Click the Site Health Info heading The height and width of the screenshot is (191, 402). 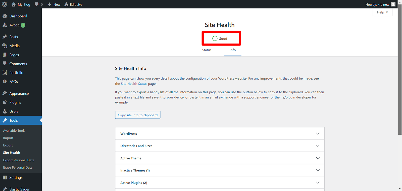pos(131,68)
